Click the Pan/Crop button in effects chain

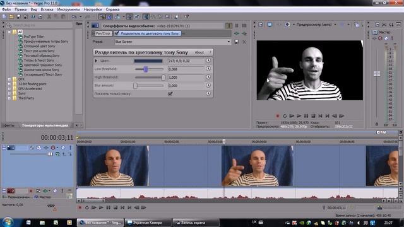click(x=103, y=33)
